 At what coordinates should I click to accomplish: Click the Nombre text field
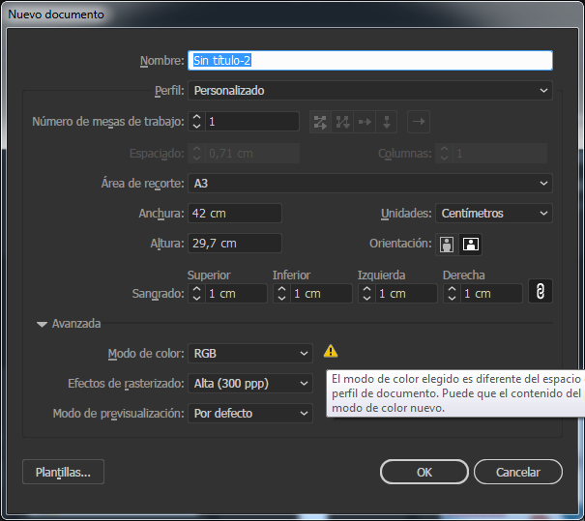(370, 61)
